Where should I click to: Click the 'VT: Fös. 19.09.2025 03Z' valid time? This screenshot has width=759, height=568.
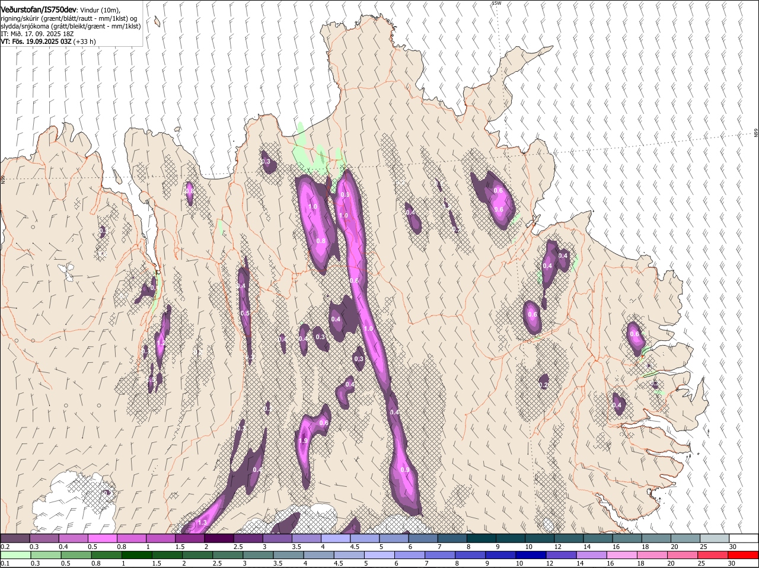[36, 42]
